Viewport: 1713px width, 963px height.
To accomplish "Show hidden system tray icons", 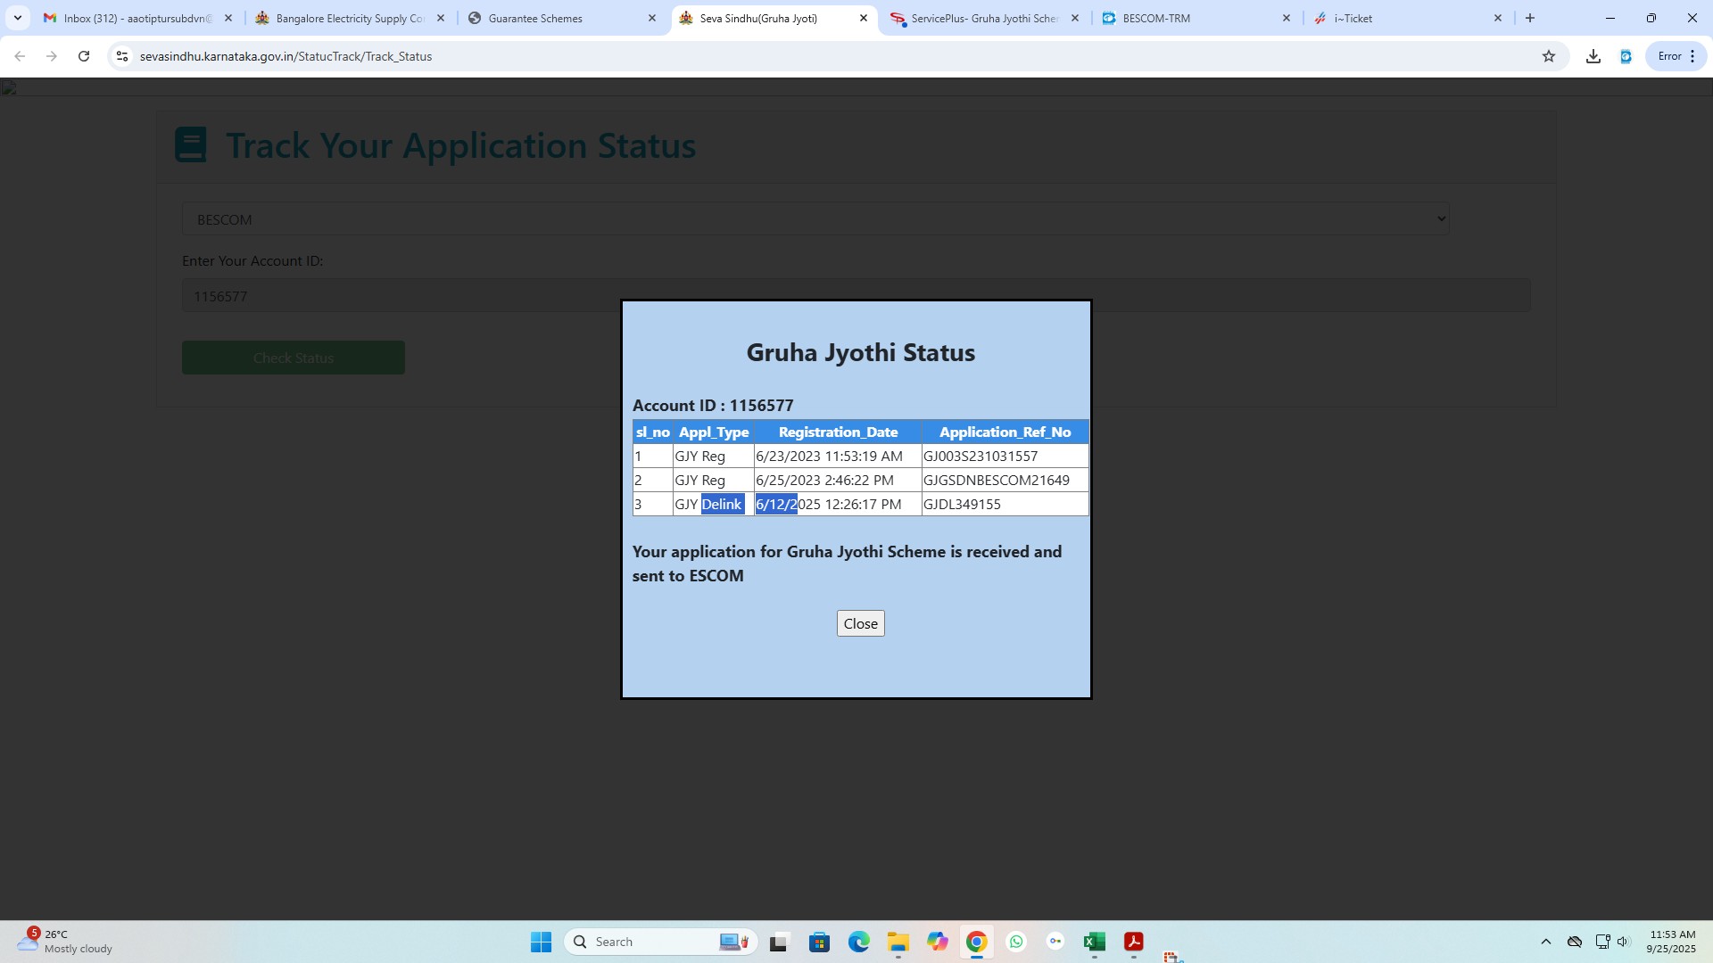I will [1545, 942].
